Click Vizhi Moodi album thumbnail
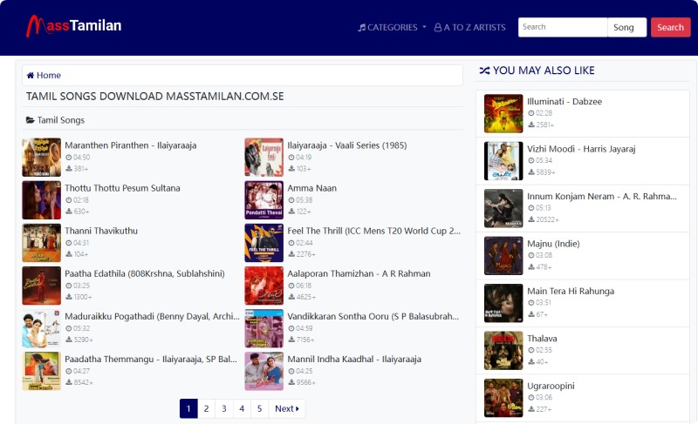698x424 pixels. coord(503,161)
